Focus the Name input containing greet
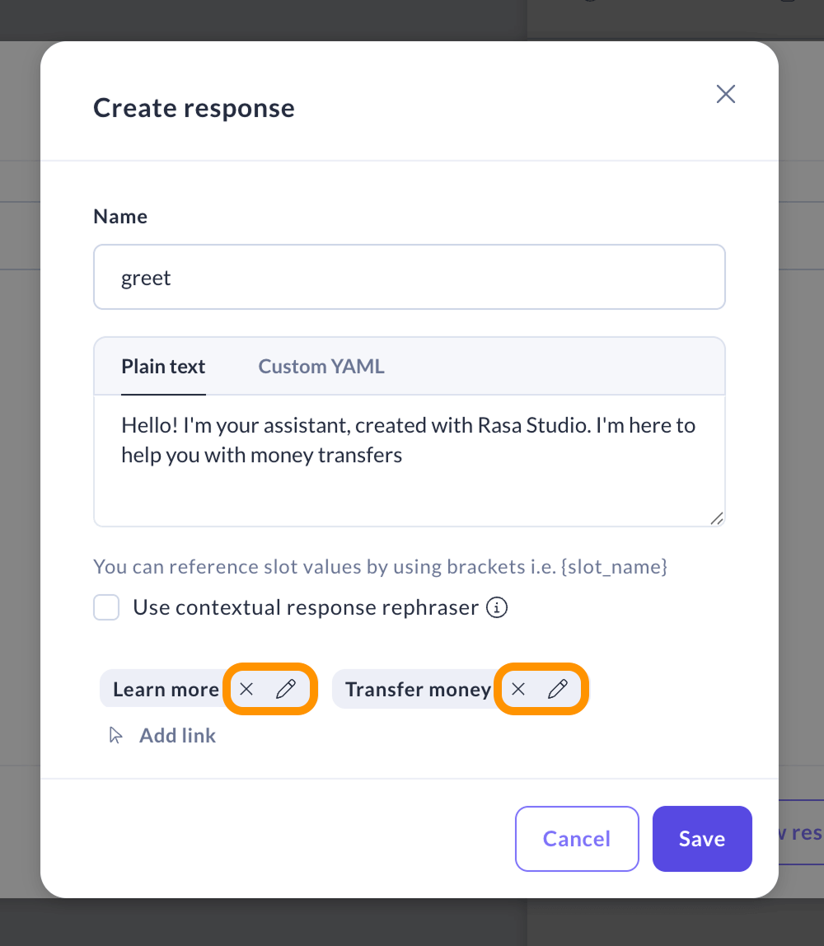This screenshot has width=824, height=946. click(x=410, y=278)
